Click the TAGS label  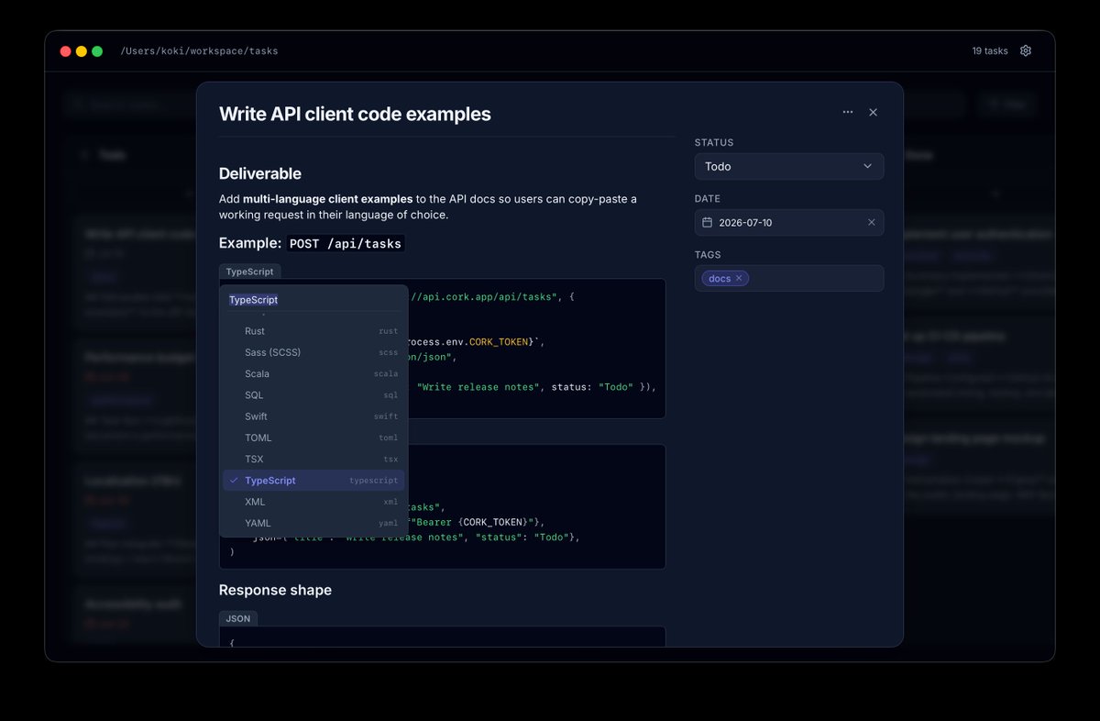coord(708,255)
